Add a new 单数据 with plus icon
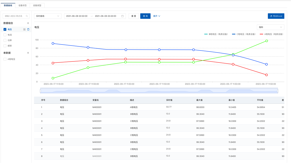Screen dimensions: 291x164 [x=28, y=53]
